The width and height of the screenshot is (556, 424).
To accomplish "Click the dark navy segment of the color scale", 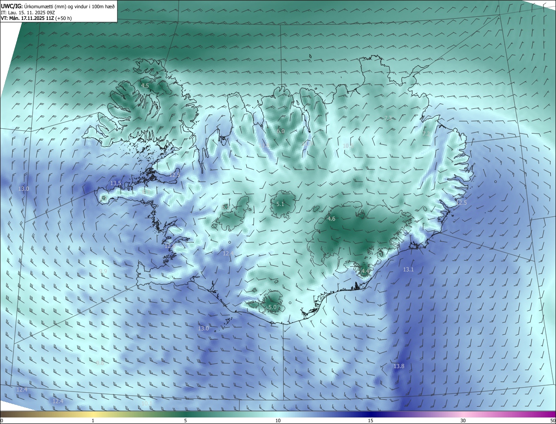I will click(x=371, y=414).
